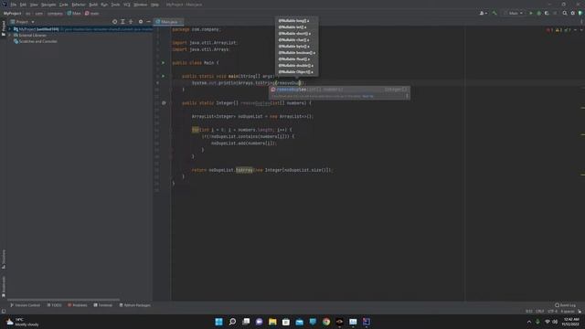Screen dimensions: 585x329
Task: Open more options in completion popup
Action: pos(407,96)
